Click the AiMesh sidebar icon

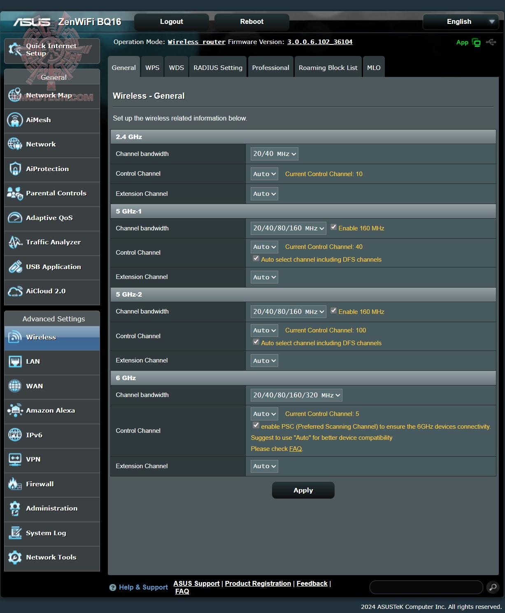(15, 120)
